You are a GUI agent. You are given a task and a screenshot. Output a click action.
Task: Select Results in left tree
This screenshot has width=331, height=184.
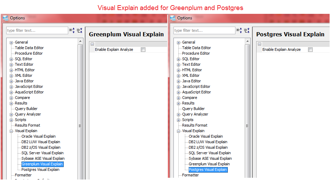pos(21,103)
